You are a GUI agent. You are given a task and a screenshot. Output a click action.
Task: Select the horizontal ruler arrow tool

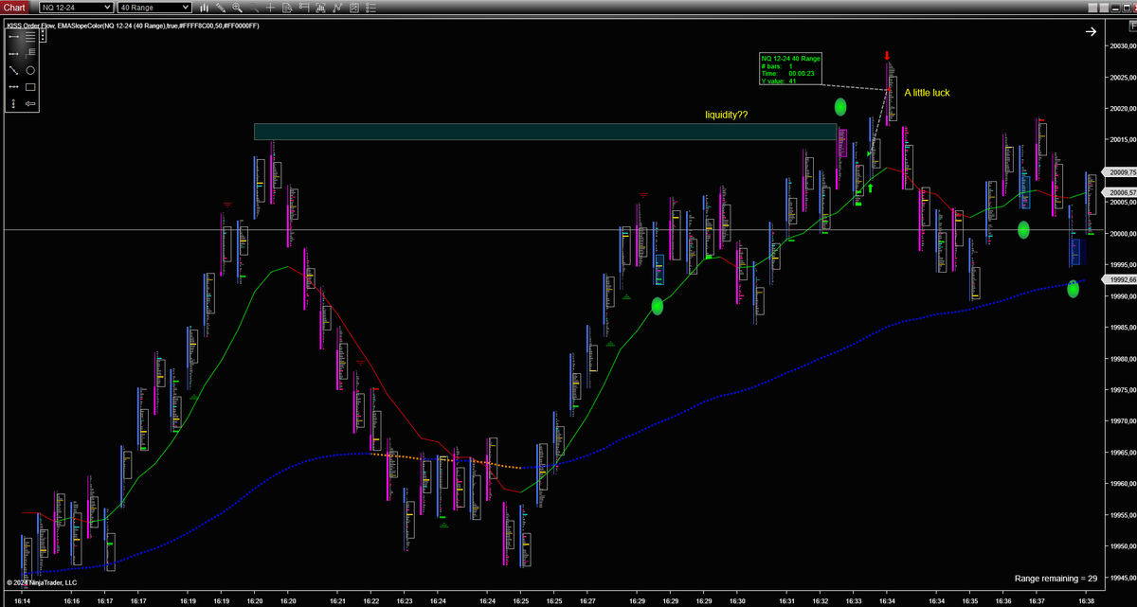pos(13,87)
